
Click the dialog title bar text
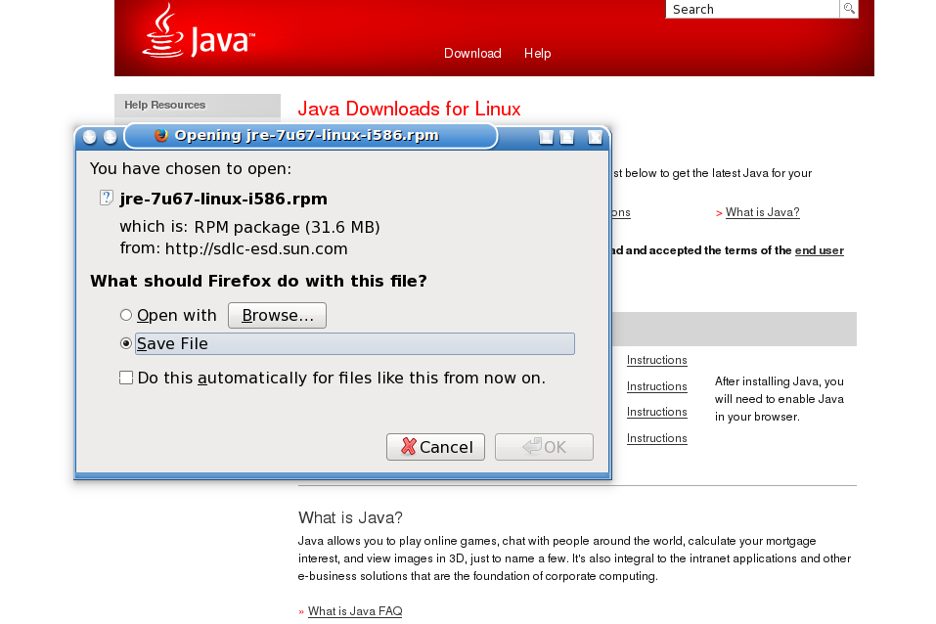[x=306, y=136]
